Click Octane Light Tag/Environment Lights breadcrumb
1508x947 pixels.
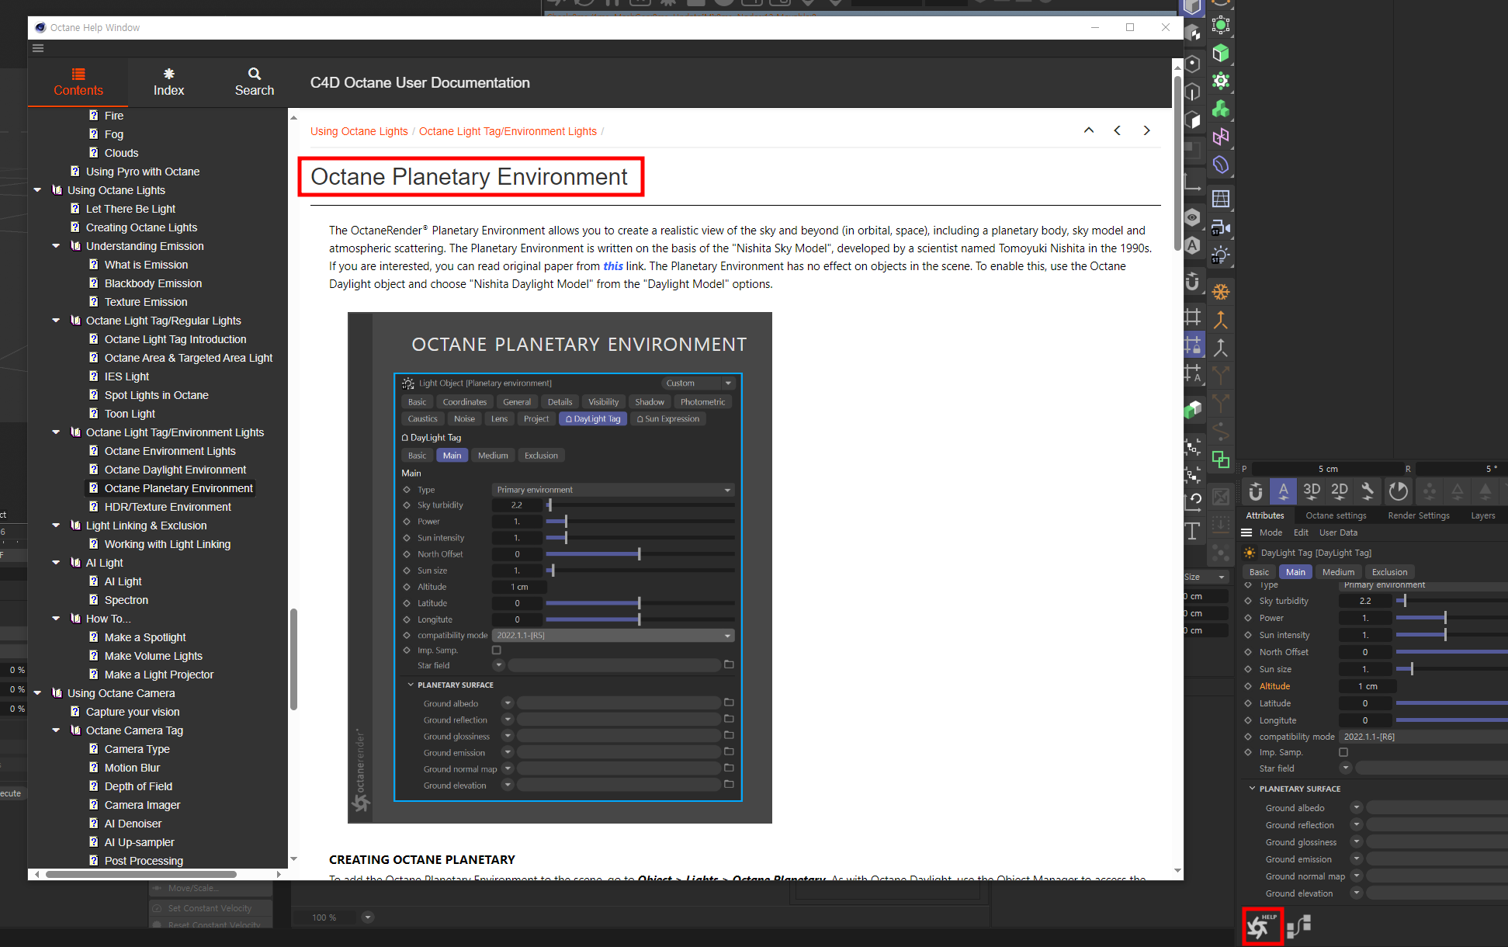click(x=508, y=131)
